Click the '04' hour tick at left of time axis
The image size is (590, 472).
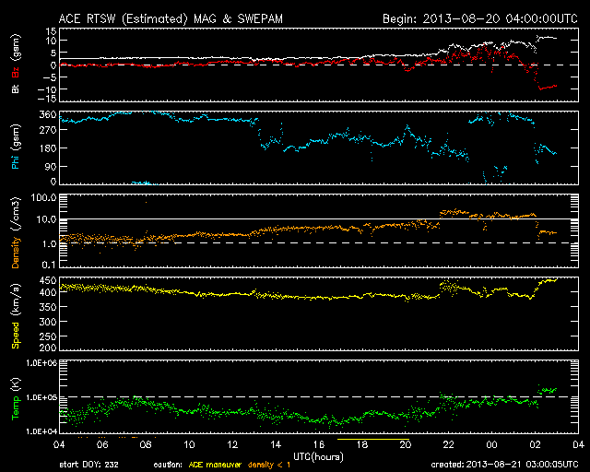pyautogui.click(x=59, y=444)
